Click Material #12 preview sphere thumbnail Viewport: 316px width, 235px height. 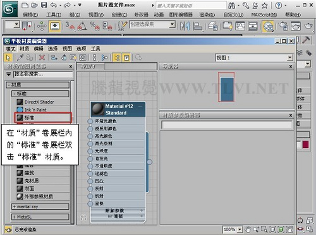point(97,109)
